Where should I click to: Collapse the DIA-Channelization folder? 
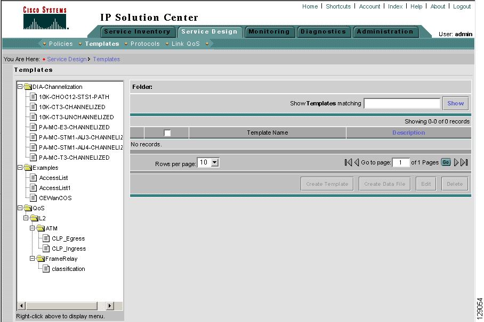20,87
